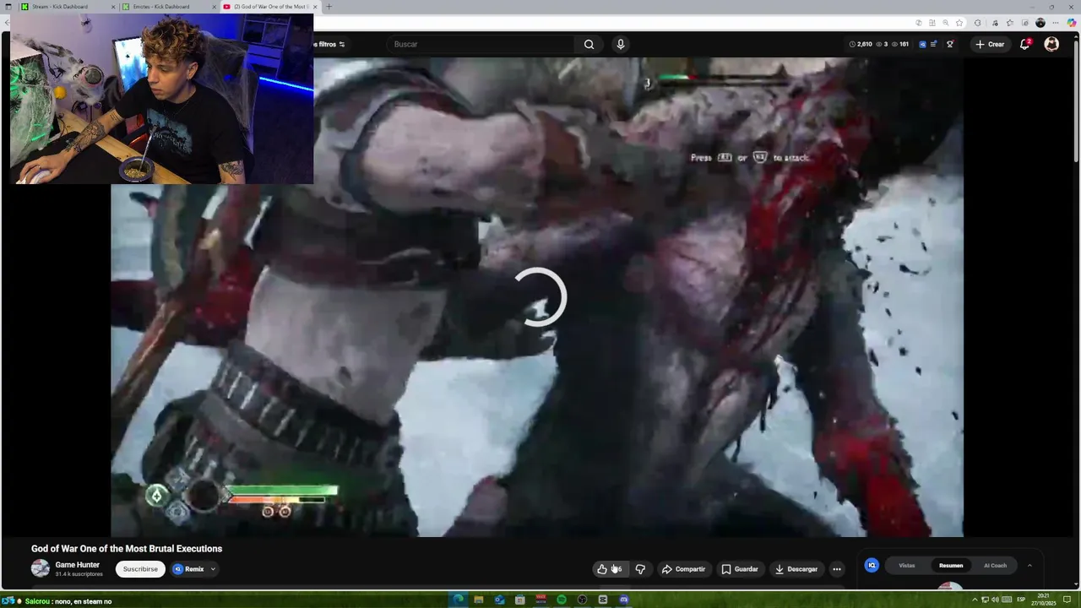Download the video via Descargar

tap(796, 569)
